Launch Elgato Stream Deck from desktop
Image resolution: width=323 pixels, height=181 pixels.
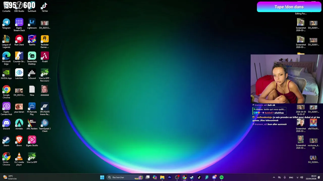pos(19,25)
